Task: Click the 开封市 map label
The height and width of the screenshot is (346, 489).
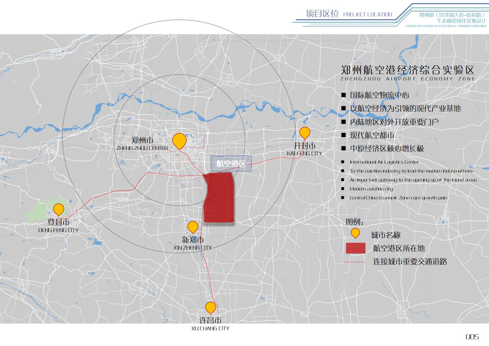Action: (x=305, y=145)
